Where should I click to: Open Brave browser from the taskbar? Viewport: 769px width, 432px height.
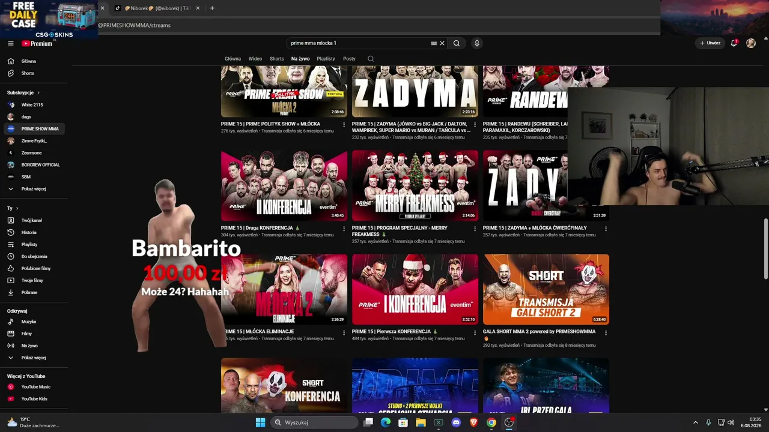473,422
